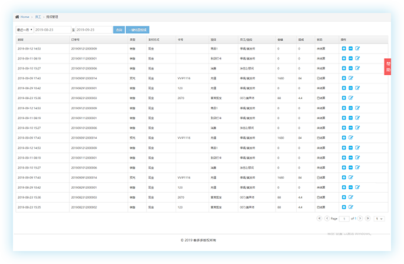404x264 pixels.
Task: Click the minus icon in the bottommost 2019-09-10 15:27 row
Action: coord(350,168)
